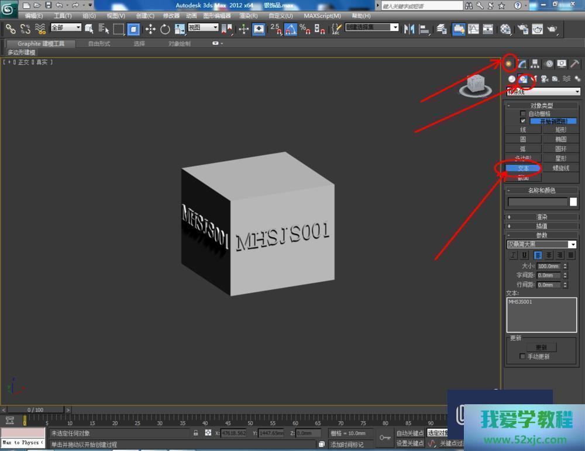Screen dimensions: 585x451
Task: Enable the 自动栅格 checkbox
Action: click(523, 114)
